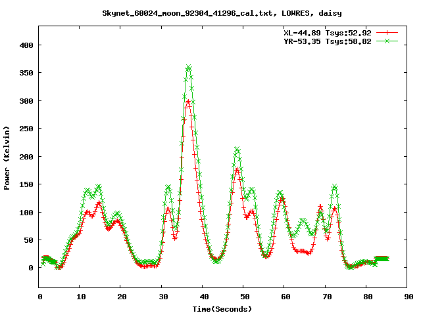The height and width of the screenshot is (315, 421).
Task: Click the 200 tick label on y-axis
Action: 26,157
